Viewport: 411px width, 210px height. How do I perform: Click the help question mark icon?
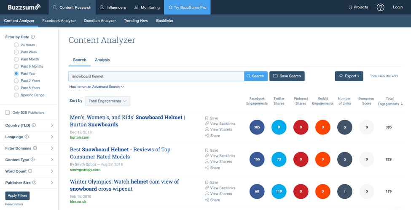(380, 7)
